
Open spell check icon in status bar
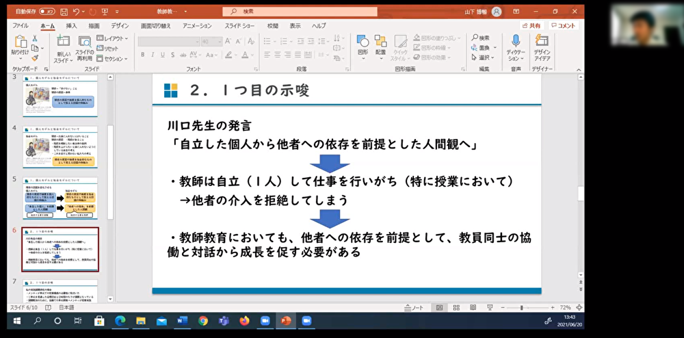pyautogui.click(x=48, y=307)
